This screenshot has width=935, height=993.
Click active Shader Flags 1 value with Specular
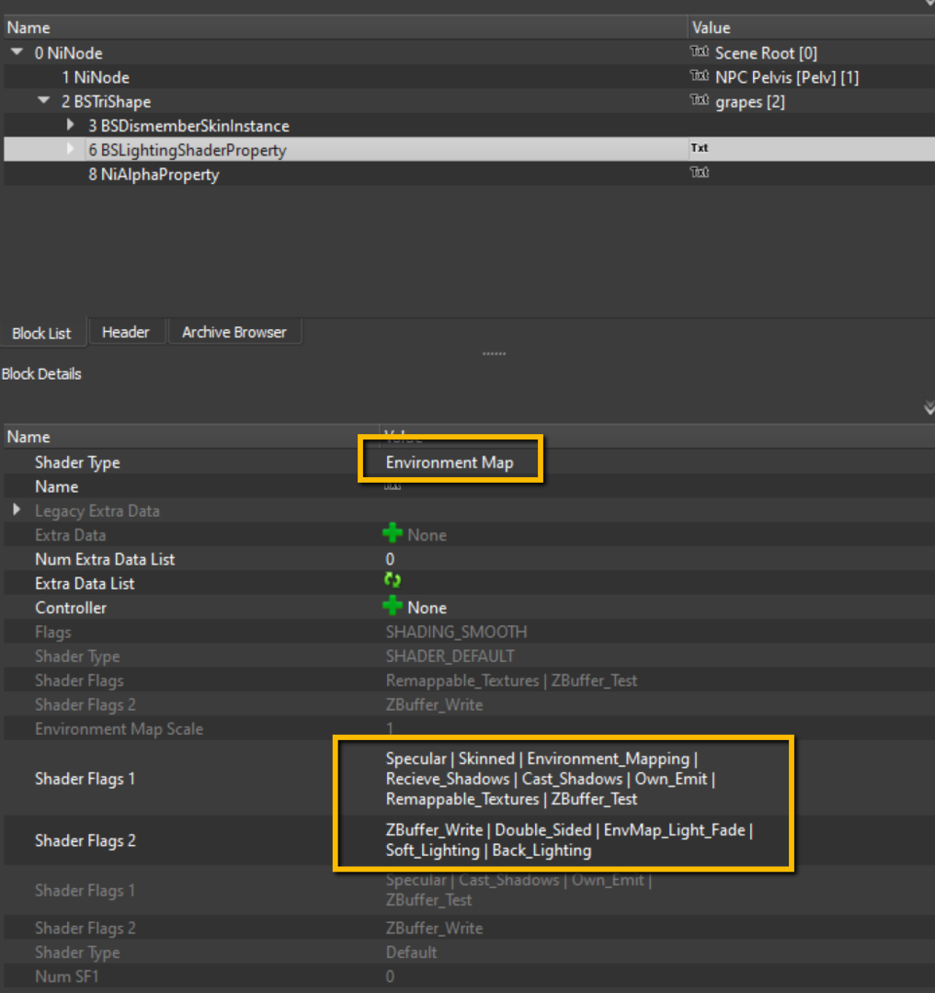click(550, 779)
